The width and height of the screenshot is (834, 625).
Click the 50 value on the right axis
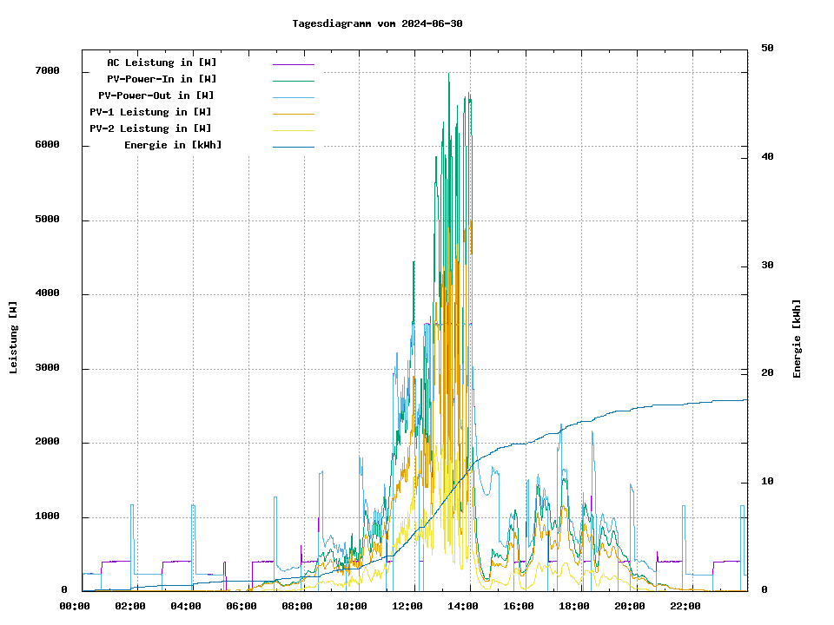(x=767, y=49)
